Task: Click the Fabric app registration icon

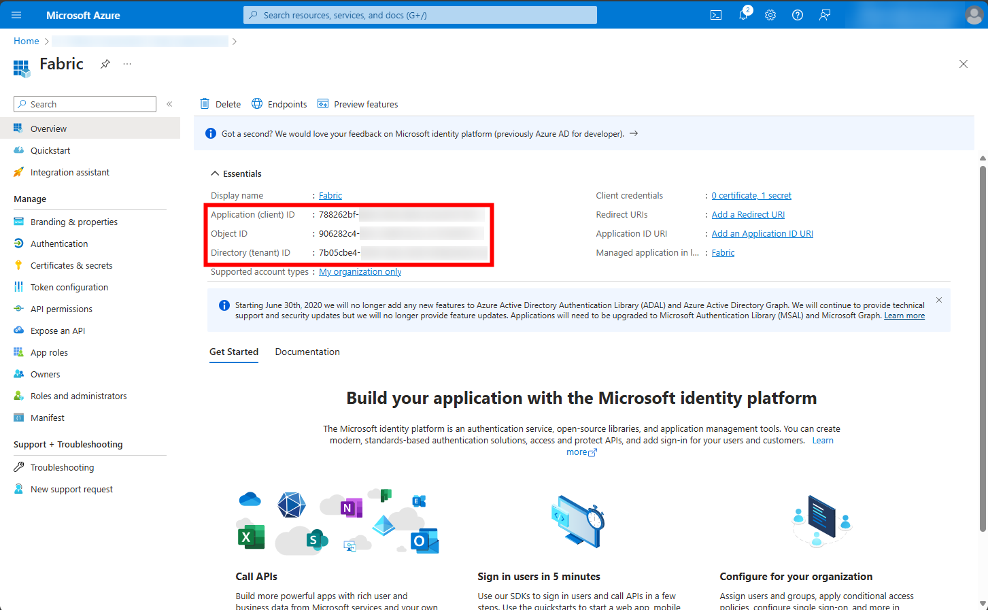Action: click(22, 68)
